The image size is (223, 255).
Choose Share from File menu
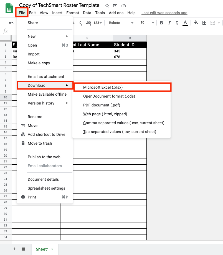pyautogui.click(x=45, y=23)
